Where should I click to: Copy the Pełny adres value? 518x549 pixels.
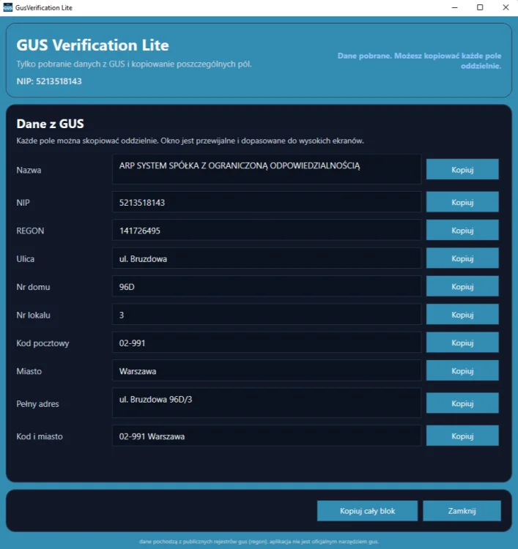462,403
